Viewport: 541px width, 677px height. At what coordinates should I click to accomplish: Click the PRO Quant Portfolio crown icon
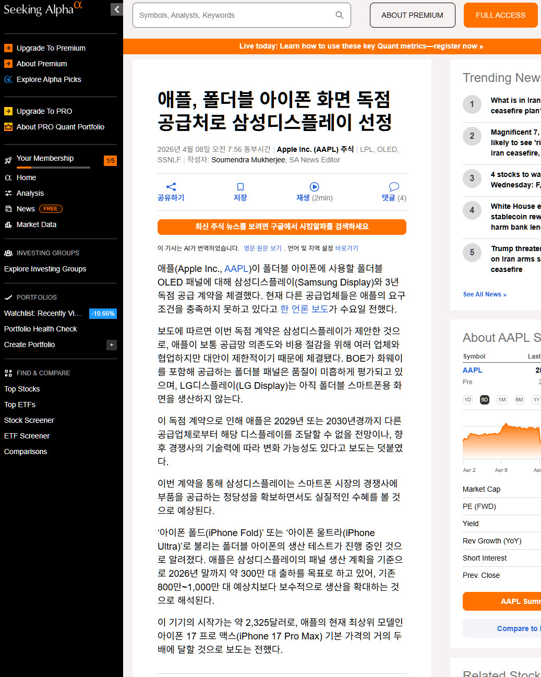point(8,127)
